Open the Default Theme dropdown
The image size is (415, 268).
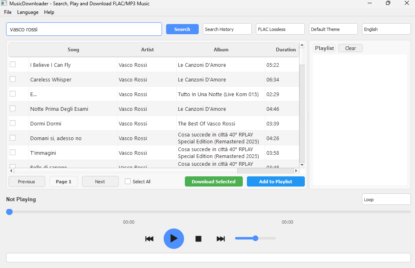[x=333, y=29]
